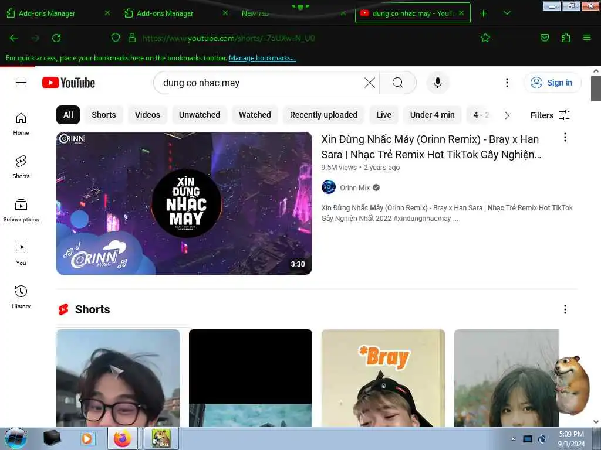The width and height of the screenshot is (601, 450).
Task: Select the Videos filter chip
Action: click(x=147, y=115)
